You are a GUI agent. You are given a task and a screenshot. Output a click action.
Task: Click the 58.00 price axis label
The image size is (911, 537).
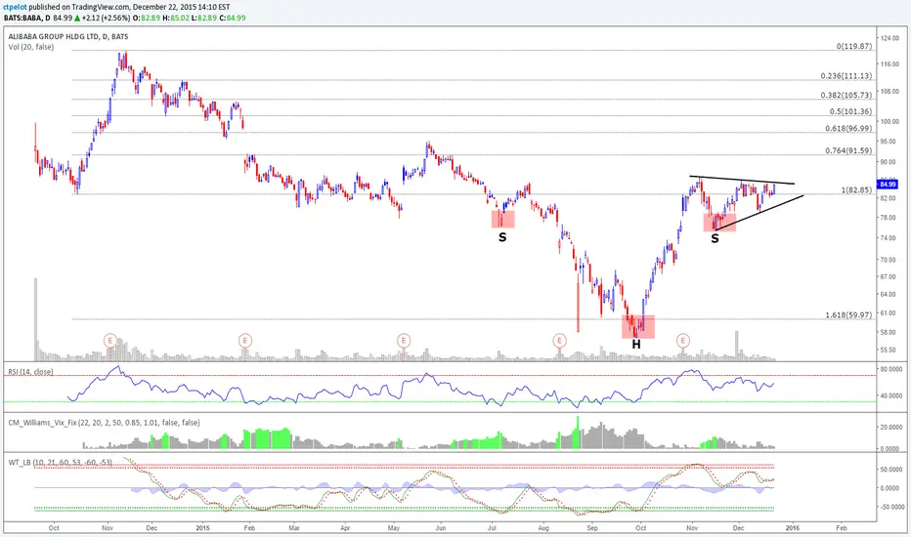coord(889,333)
